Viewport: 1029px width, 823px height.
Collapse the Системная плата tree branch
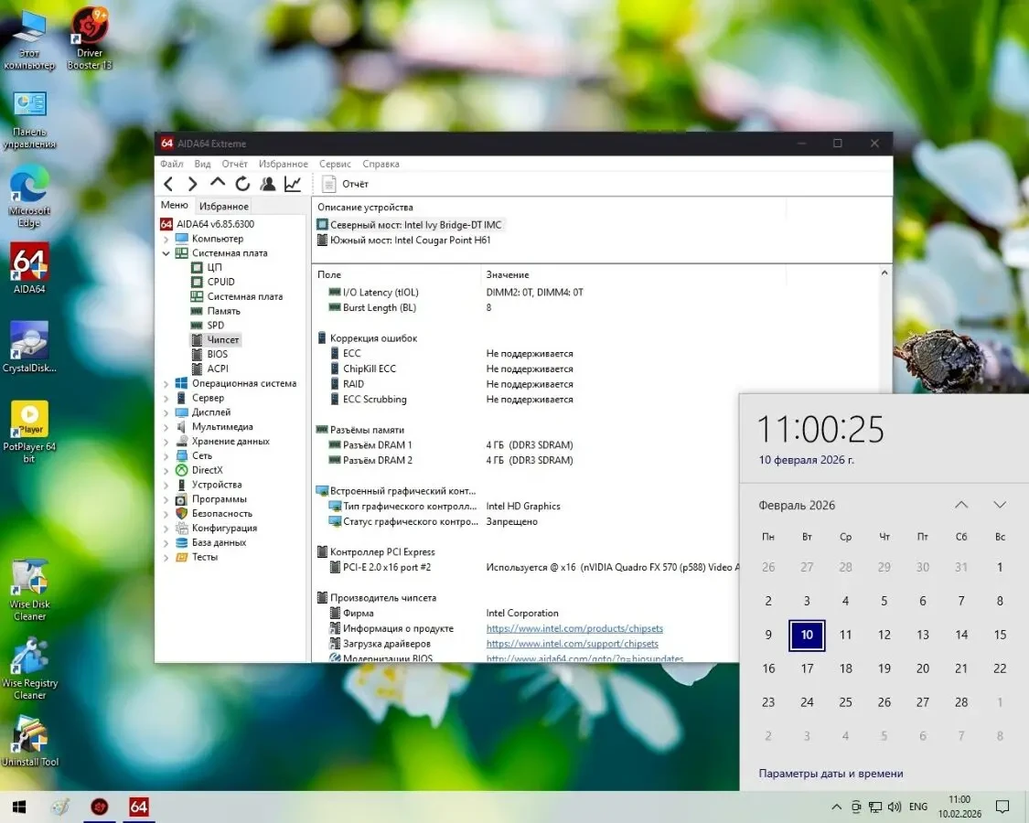[166, 252]
